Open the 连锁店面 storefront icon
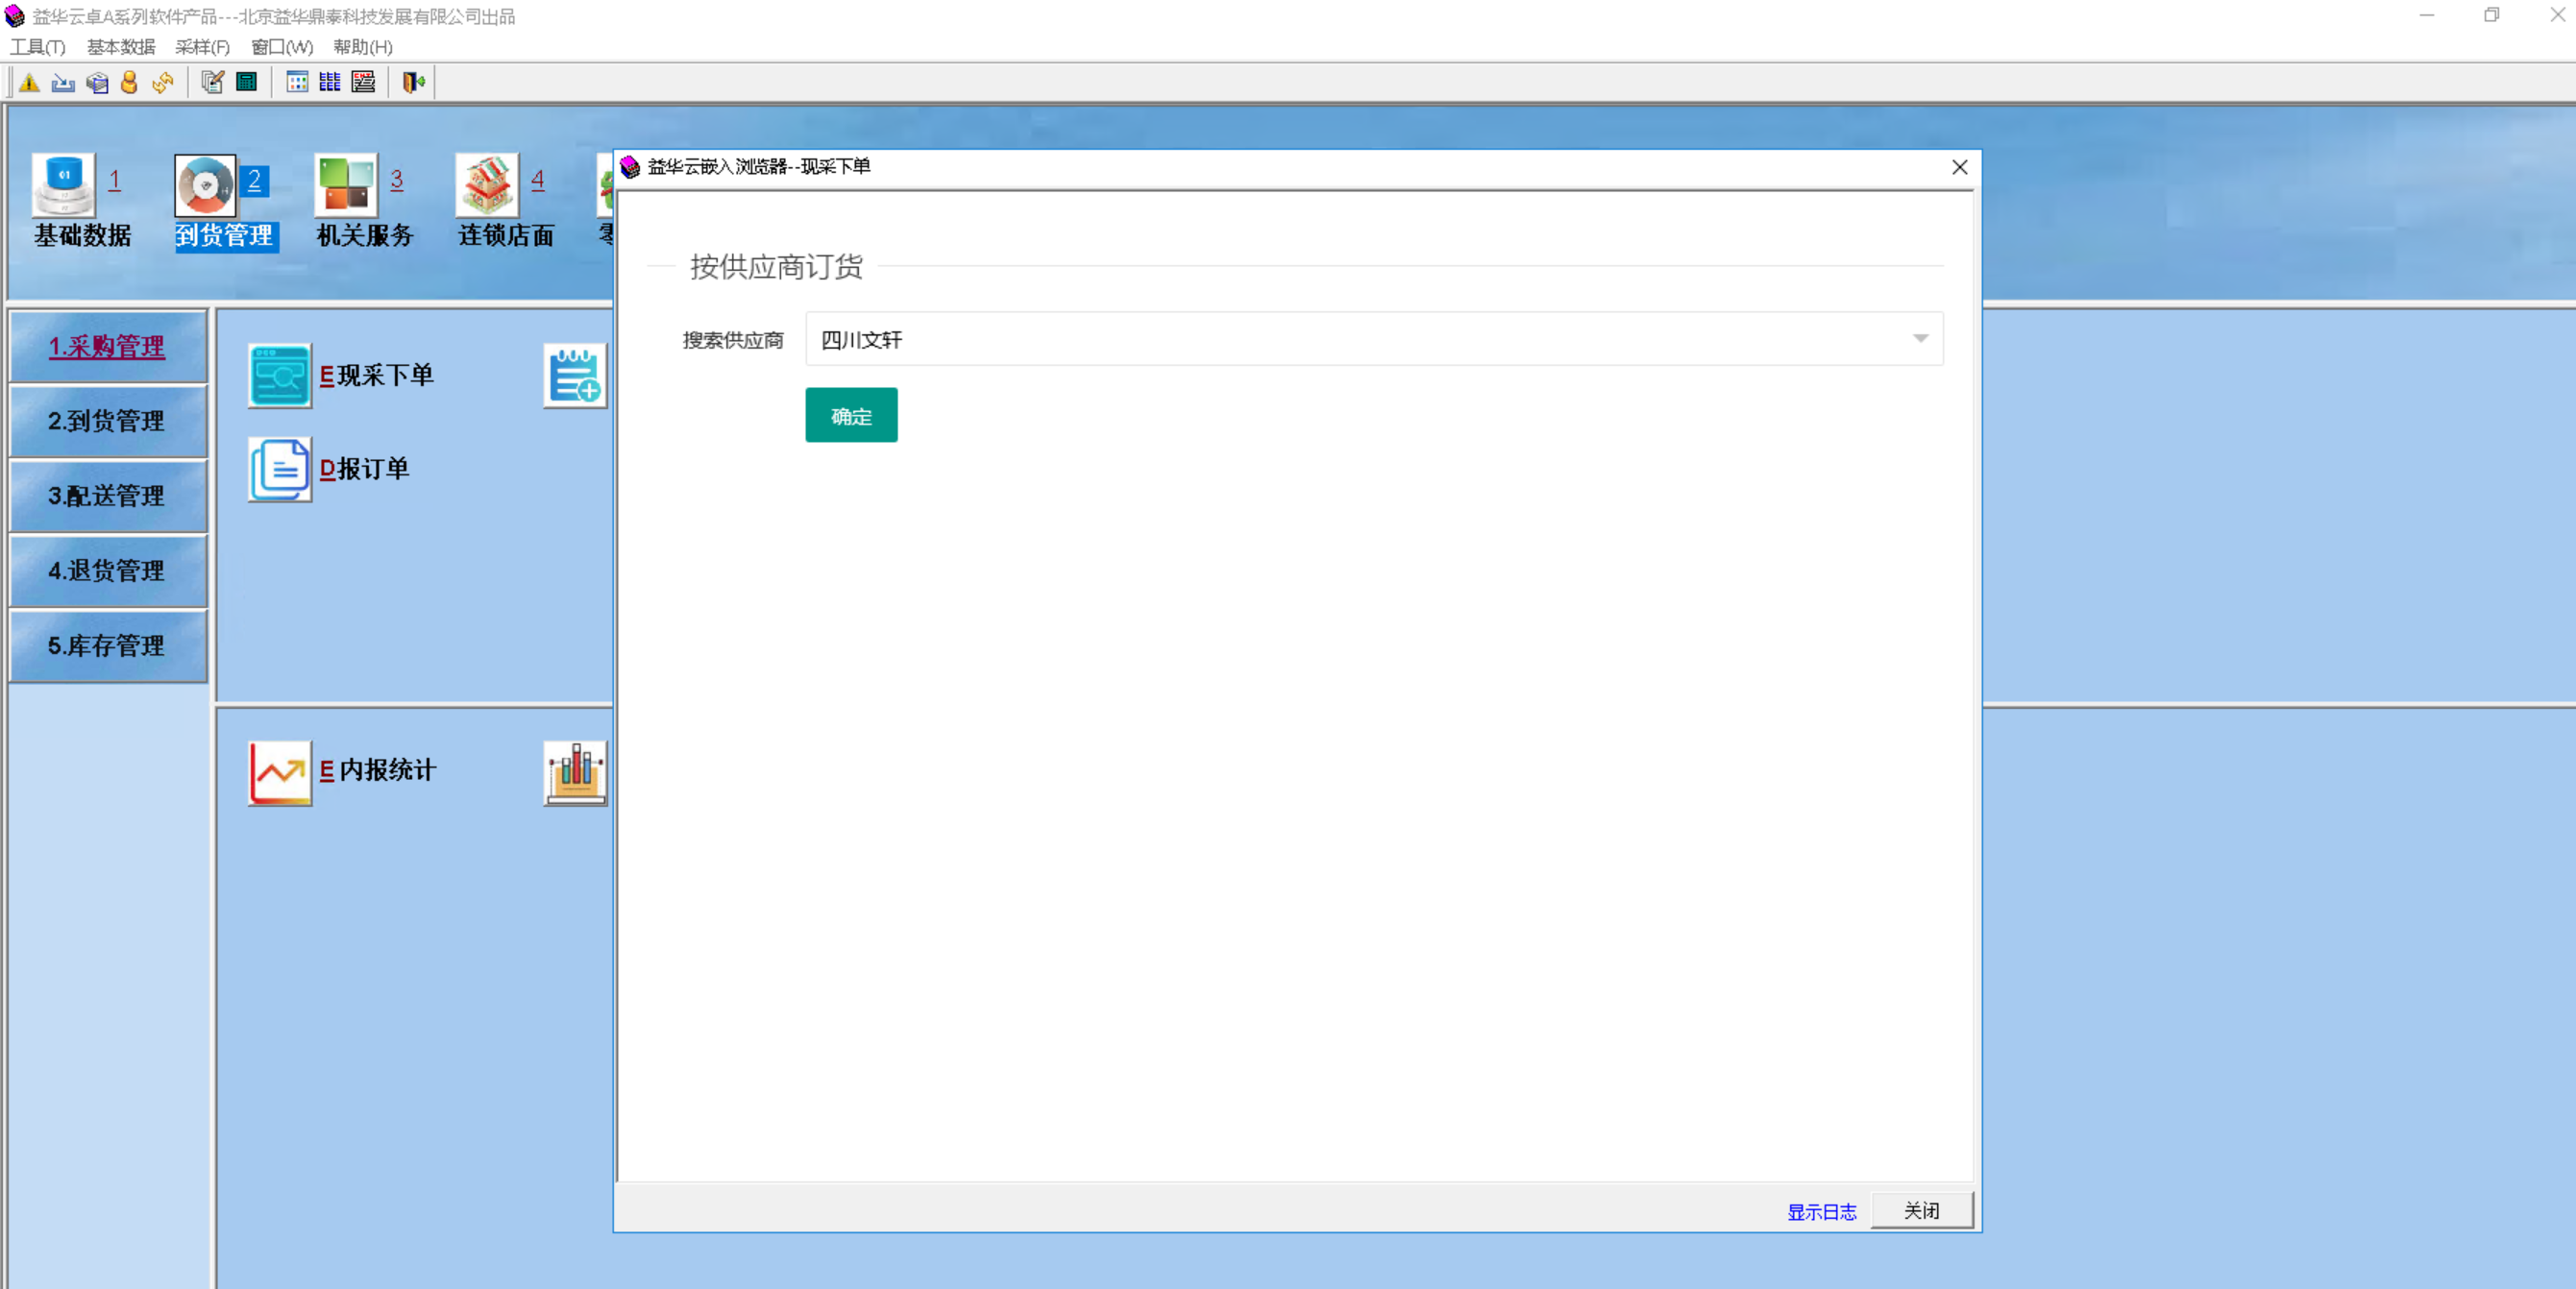Viewport: 2576px width, 1289px height. 487,186
